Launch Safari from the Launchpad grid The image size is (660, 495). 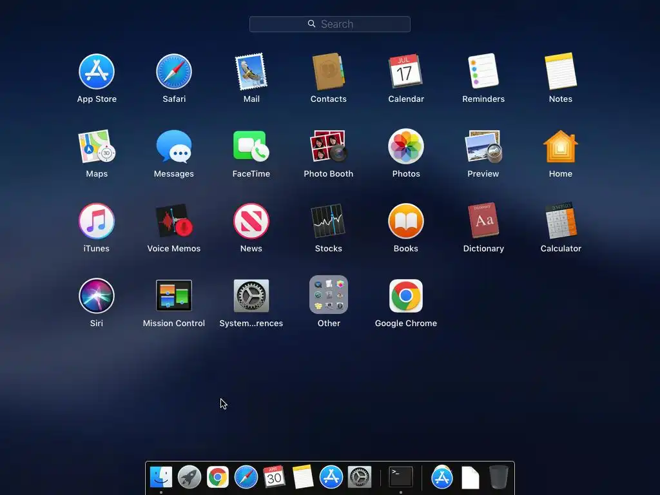(174, 72)
